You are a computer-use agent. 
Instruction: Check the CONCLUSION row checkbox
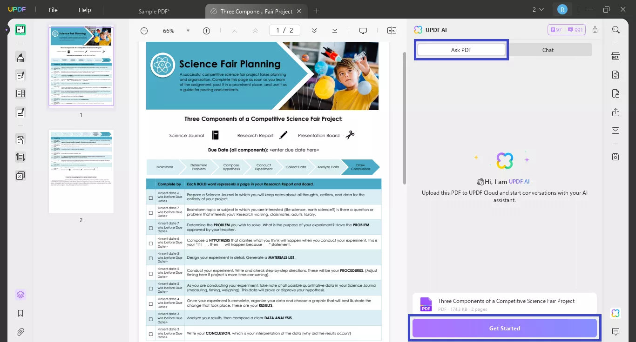(150, 334)
